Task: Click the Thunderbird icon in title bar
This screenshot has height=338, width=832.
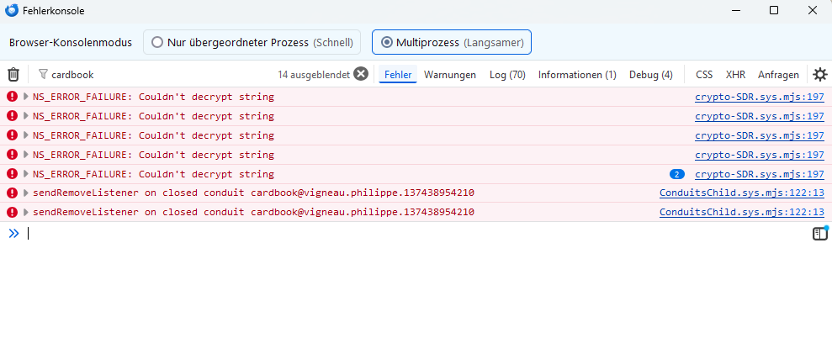Action: click(x=12, y=11)
